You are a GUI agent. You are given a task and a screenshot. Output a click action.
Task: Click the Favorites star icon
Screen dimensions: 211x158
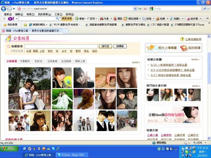click(x=5, y=25)
